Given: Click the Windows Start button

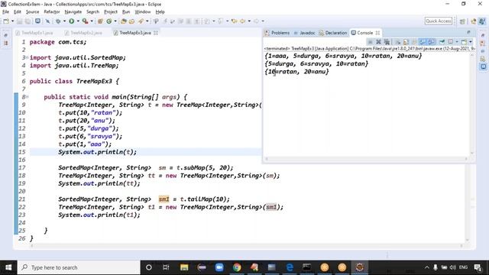Looking at the screenshot, I should (8, 267).
